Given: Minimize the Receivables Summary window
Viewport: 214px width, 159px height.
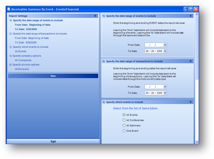Looking at the screenshot, I should click(x=186, y=9).
